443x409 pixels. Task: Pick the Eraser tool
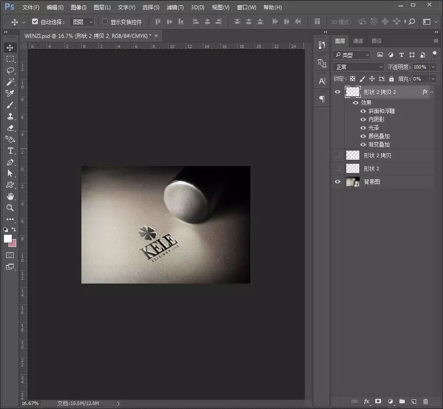coord(11,128)
